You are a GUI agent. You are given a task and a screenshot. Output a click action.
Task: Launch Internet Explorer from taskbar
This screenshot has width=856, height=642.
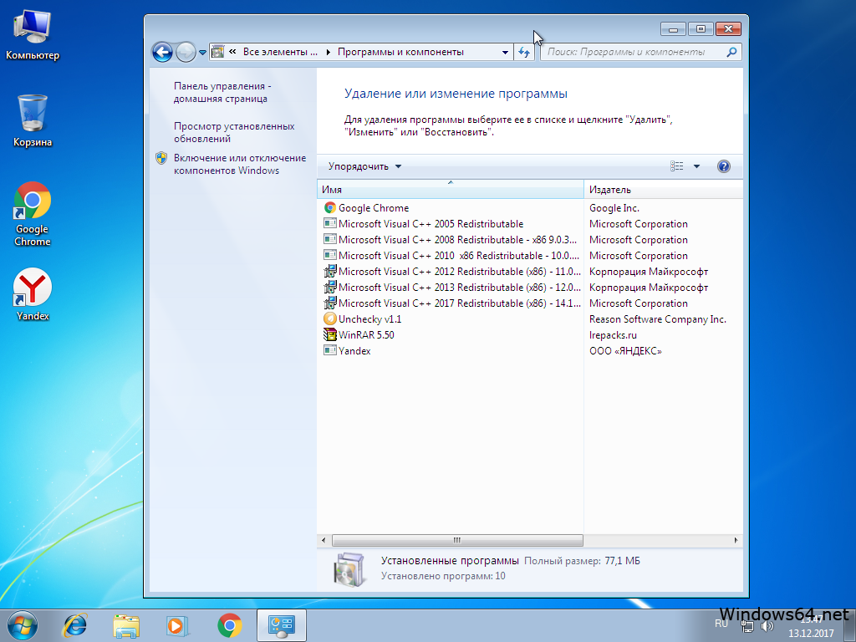click(74, 625)
